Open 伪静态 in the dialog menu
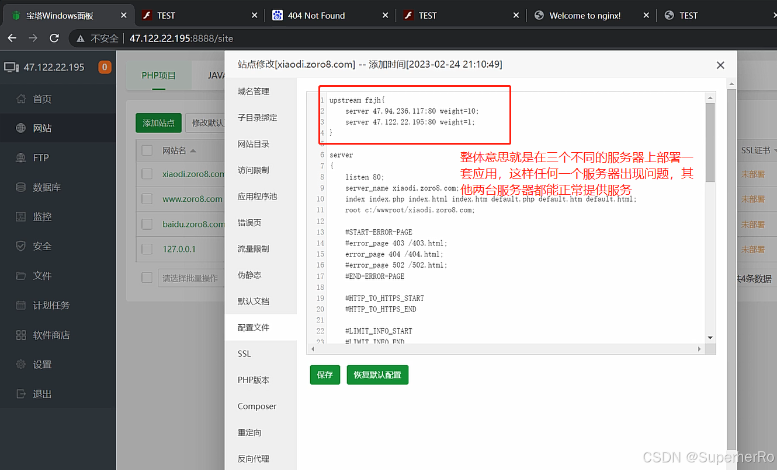The width and height of the screenshot is (777, 470). [x=249, y=275]
